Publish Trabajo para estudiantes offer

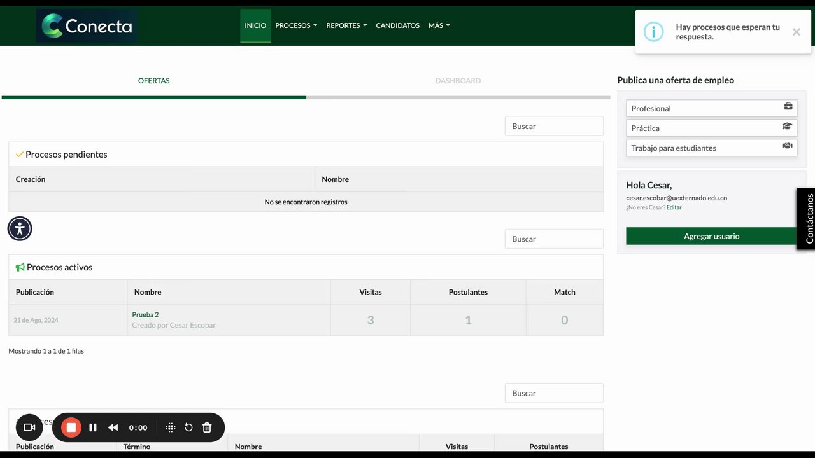coord(711,148)
